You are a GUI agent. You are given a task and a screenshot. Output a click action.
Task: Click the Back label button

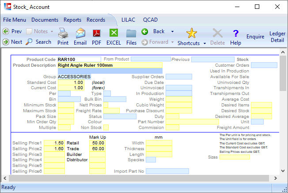pyautogui.click(x=159, y=31)
